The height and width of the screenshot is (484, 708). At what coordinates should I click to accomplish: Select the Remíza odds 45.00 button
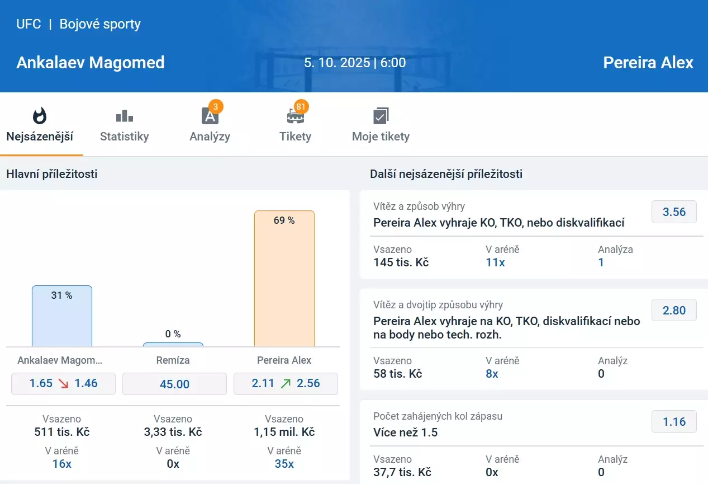coord(174,384)
